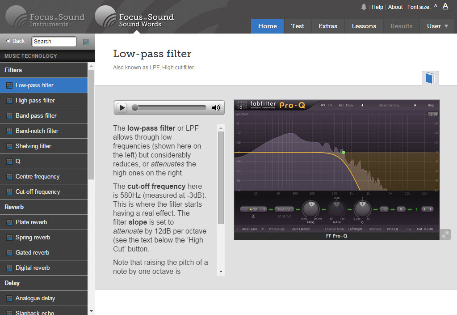Click the High Cut button in Pro-Q
Viewport: 457px width, 315px height.
tap(284, 209)
